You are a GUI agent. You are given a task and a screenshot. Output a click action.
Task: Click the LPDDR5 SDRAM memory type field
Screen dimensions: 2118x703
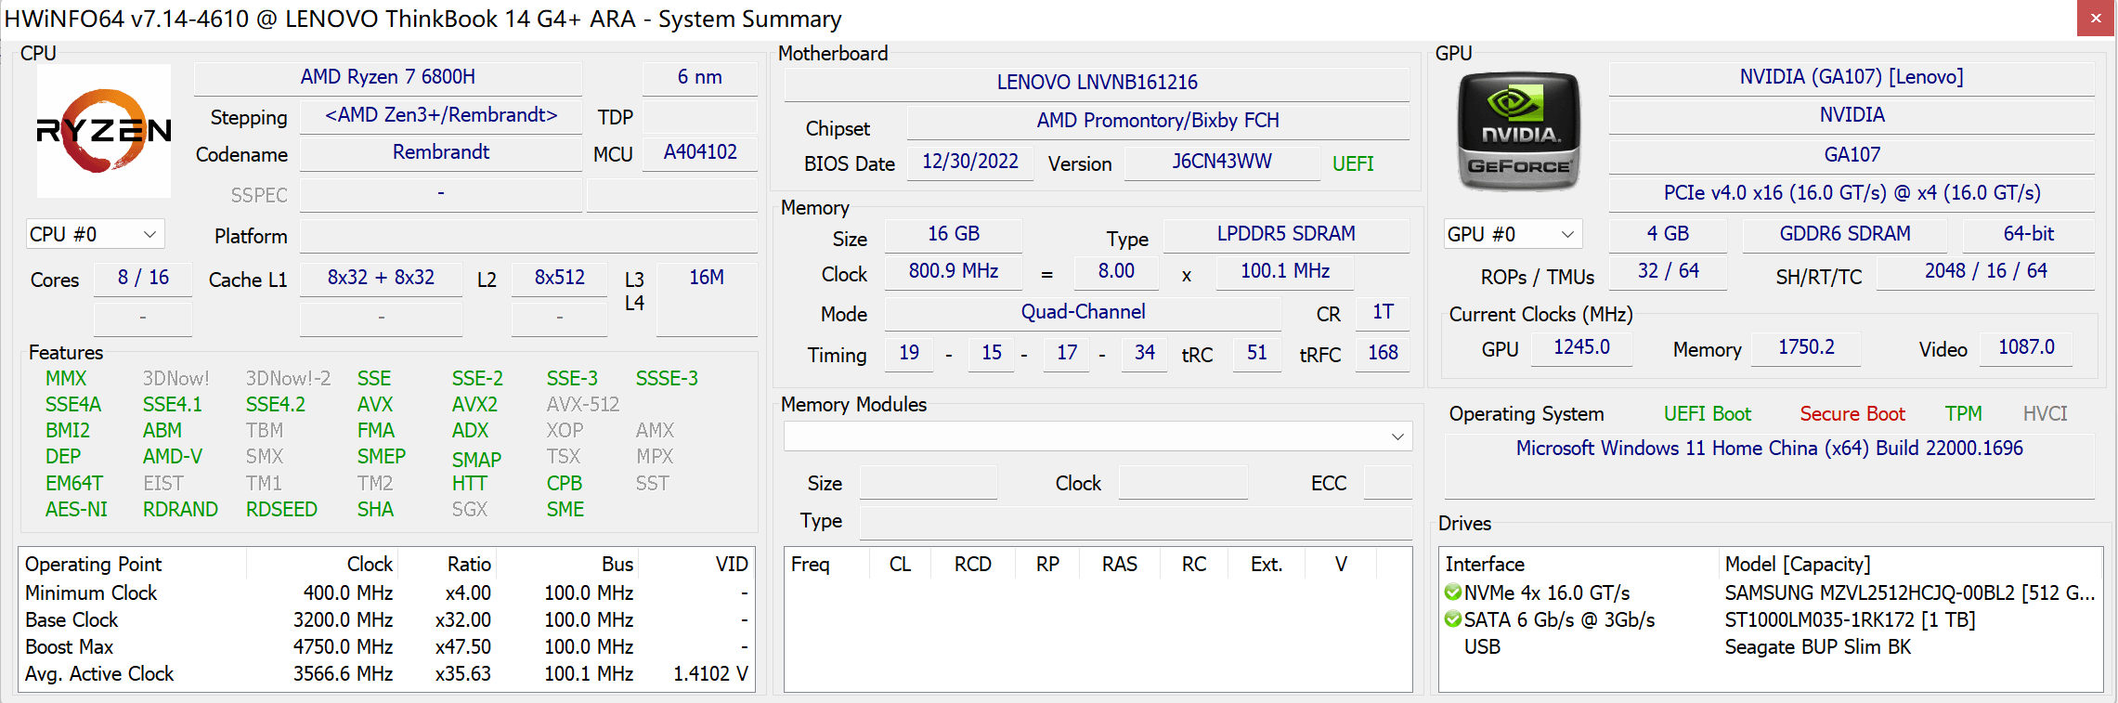pos(1286,234)
